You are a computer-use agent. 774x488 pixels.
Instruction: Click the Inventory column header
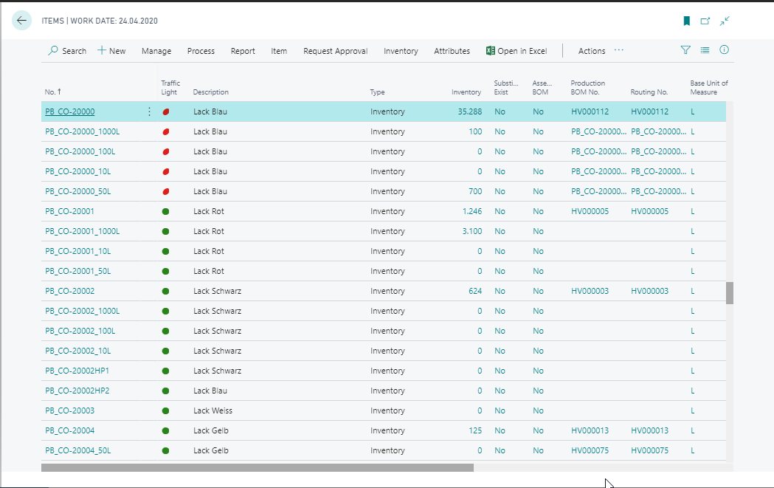(466, 92)
